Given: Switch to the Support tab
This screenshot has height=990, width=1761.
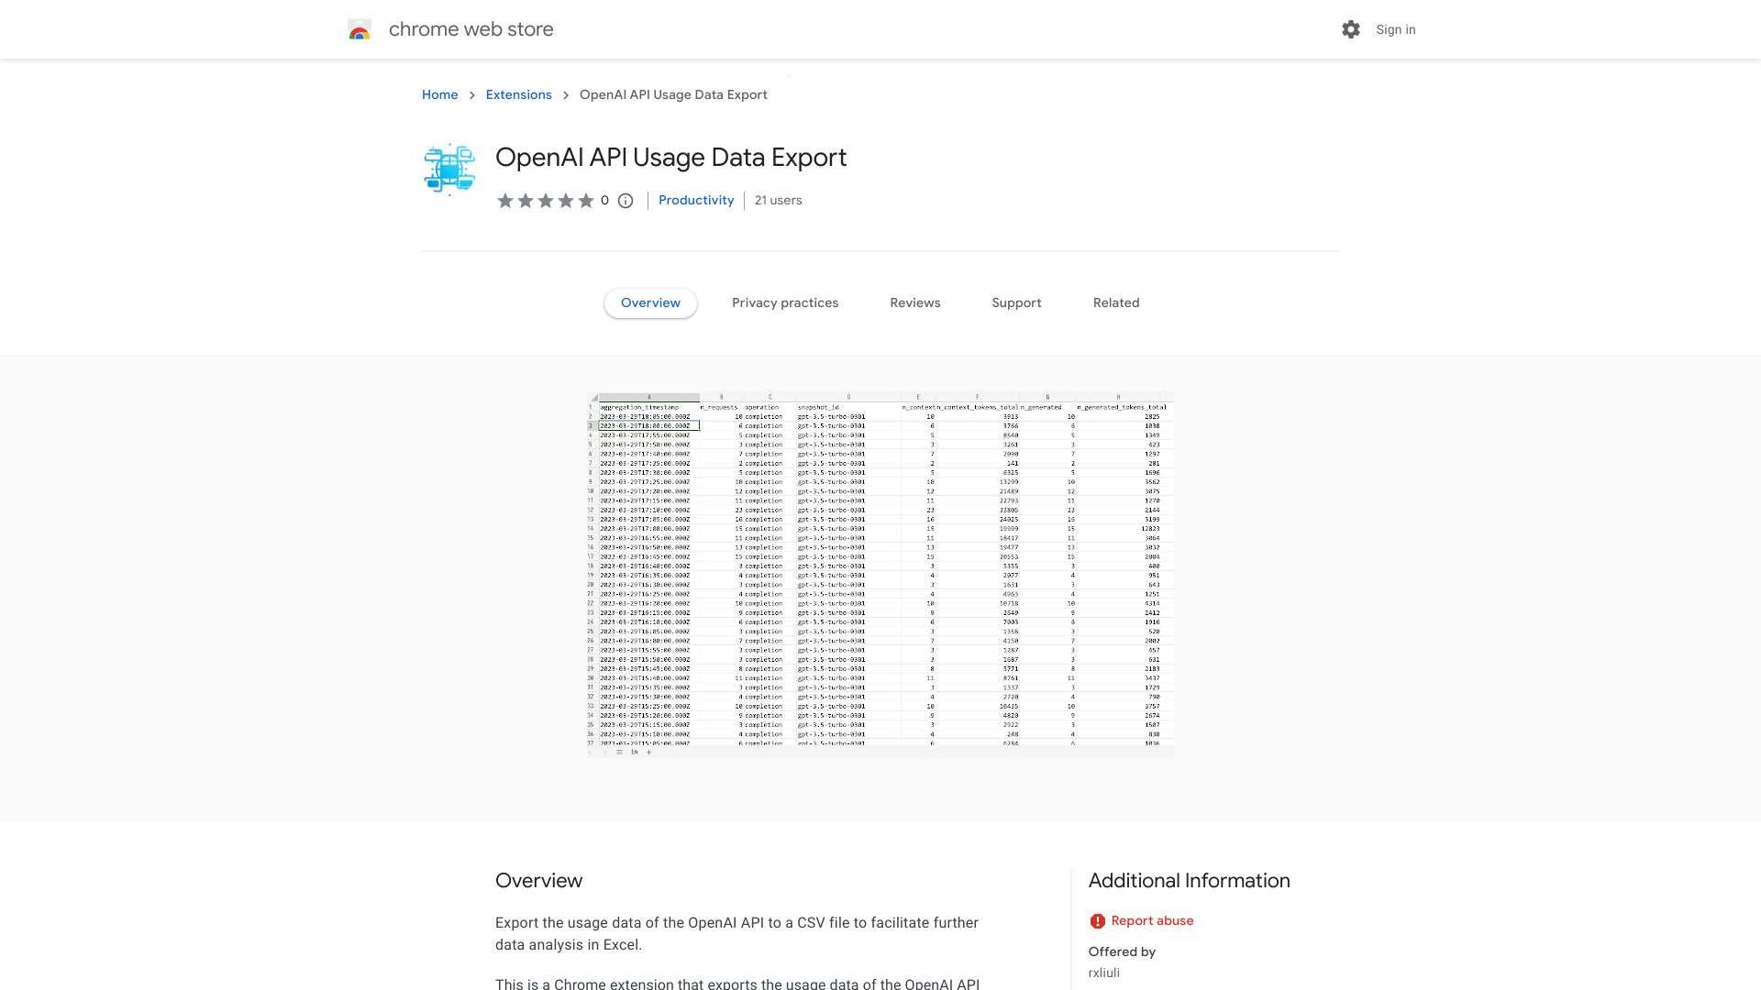Looking at the screenshot, I should pyautogui.click(x=1015, y=302).
